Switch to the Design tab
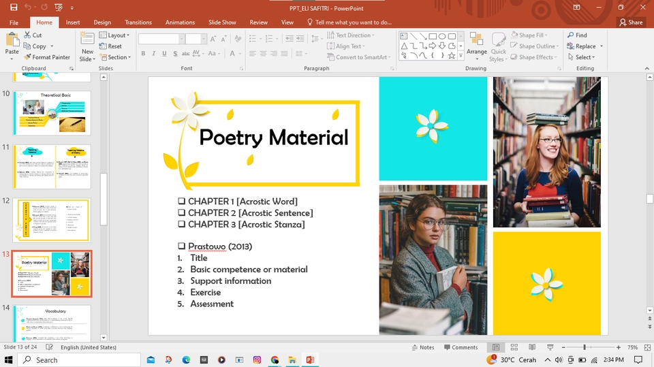The height and width of the screenshot is (367, 654). pos(102,22)
